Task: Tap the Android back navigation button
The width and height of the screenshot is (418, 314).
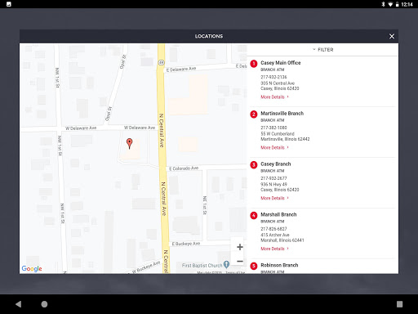Action: [x=19, y=304]
